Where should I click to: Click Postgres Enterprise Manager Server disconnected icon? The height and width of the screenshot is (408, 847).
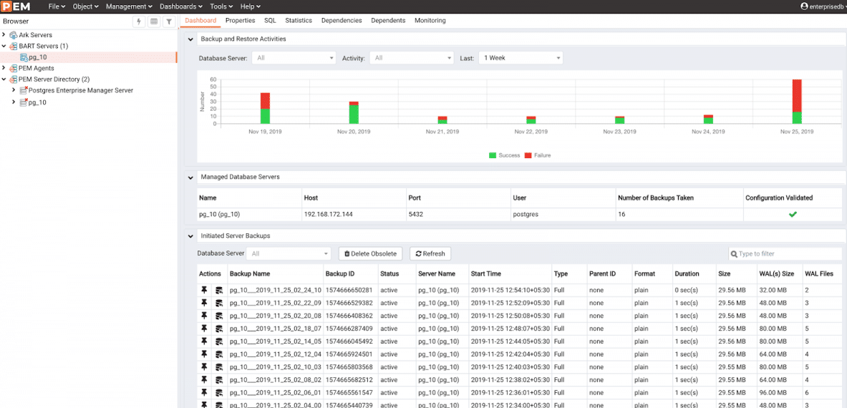[x=24, y=91]
